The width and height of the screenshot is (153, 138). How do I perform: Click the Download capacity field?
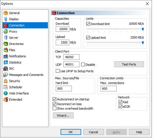[63, 29]
